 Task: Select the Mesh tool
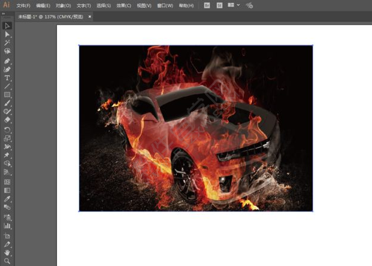(x=7, y=182)
